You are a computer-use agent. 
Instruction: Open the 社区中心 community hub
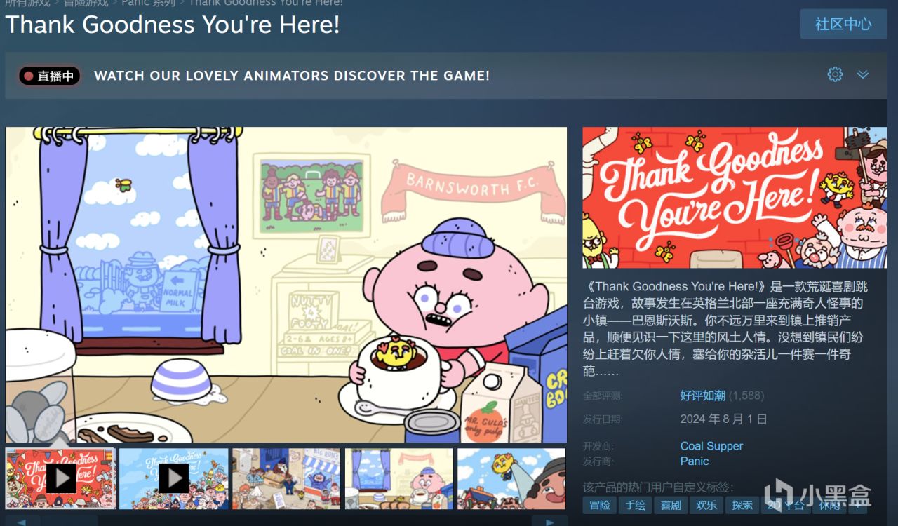click(x=843, y=24)
